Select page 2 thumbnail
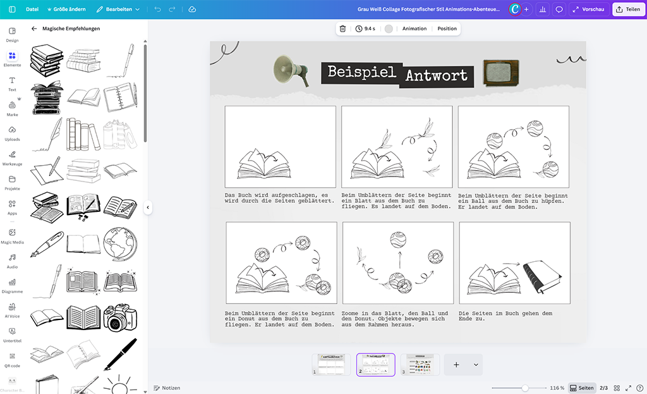647x394 pixels. point(375,365)
